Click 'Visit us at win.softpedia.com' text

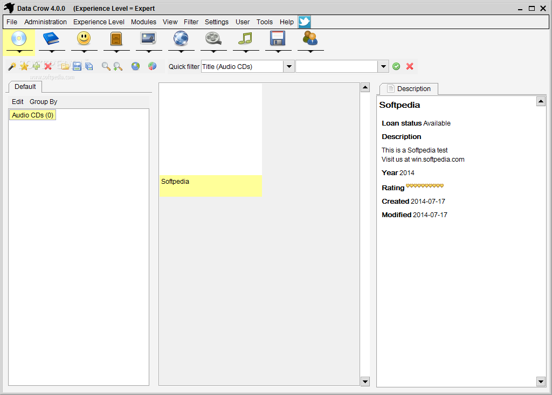click(423, 160)
